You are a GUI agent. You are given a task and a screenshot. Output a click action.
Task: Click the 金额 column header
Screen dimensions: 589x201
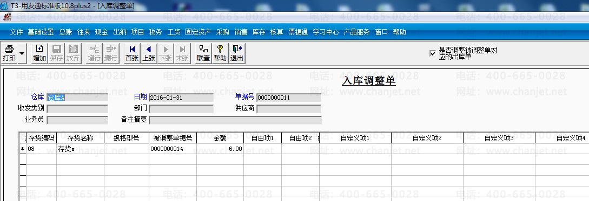220,138
